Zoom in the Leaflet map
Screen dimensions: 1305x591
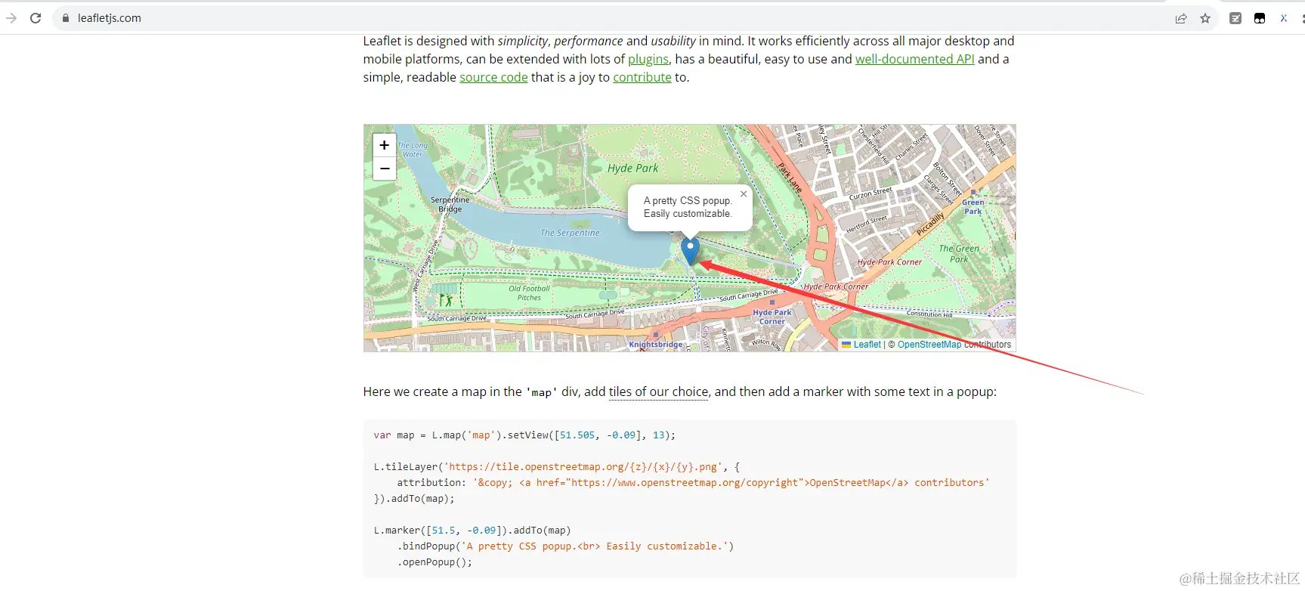click(385, 145)
